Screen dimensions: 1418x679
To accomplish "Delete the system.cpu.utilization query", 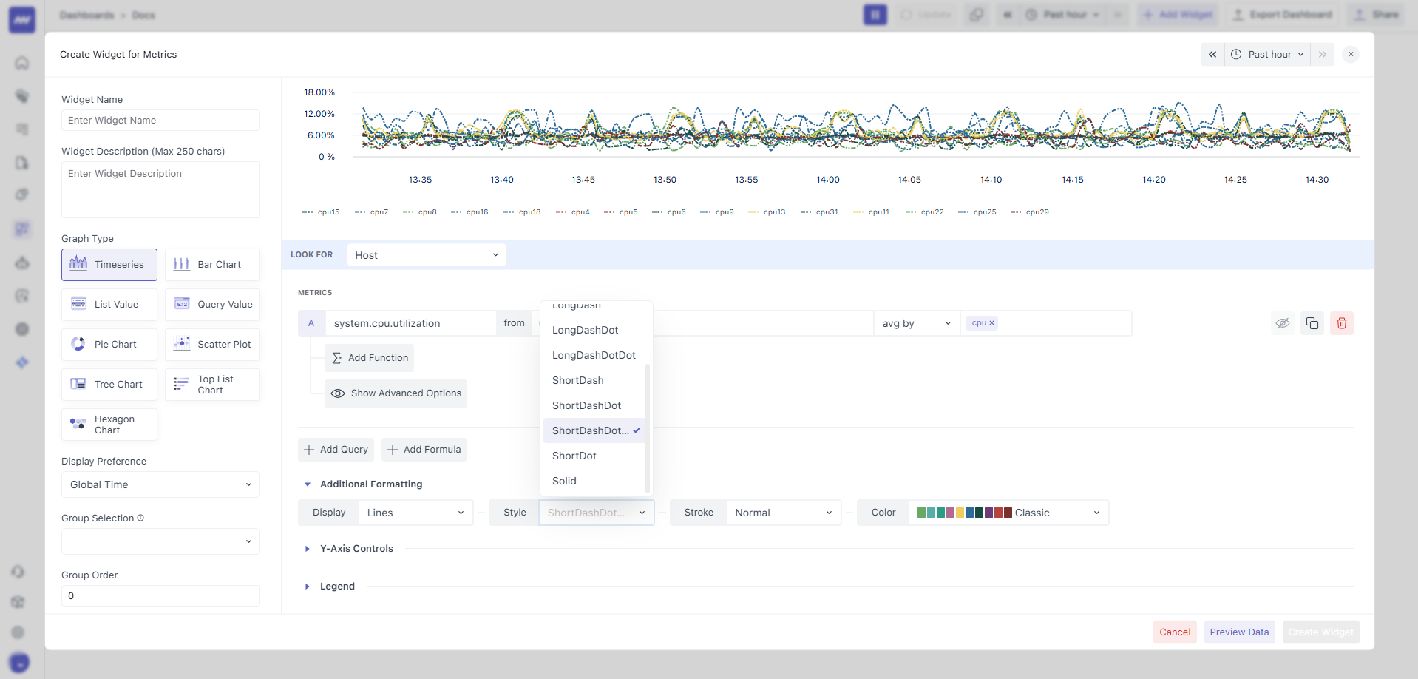I will coord(1342,323).
